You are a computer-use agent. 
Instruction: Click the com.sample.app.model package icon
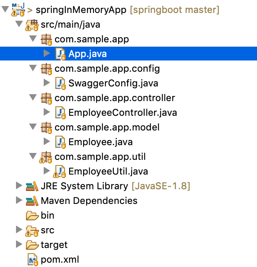click(46, 128)
